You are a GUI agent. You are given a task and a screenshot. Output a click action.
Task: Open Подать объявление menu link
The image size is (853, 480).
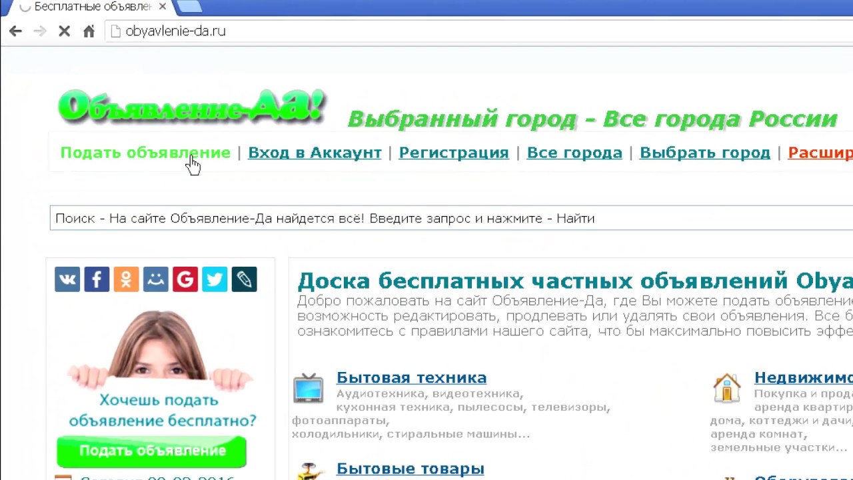[145, 153]
